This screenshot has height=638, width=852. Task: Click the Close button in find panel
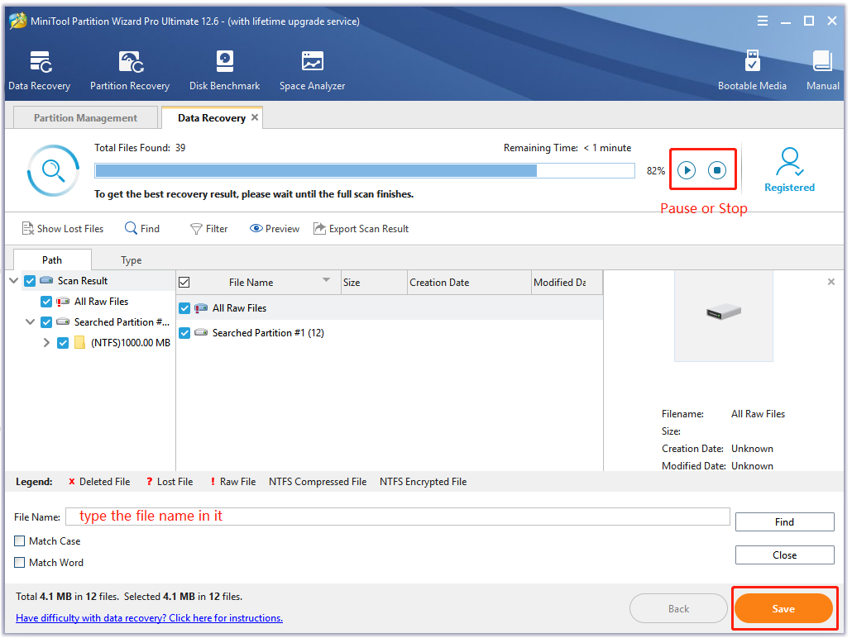[785, 555]
